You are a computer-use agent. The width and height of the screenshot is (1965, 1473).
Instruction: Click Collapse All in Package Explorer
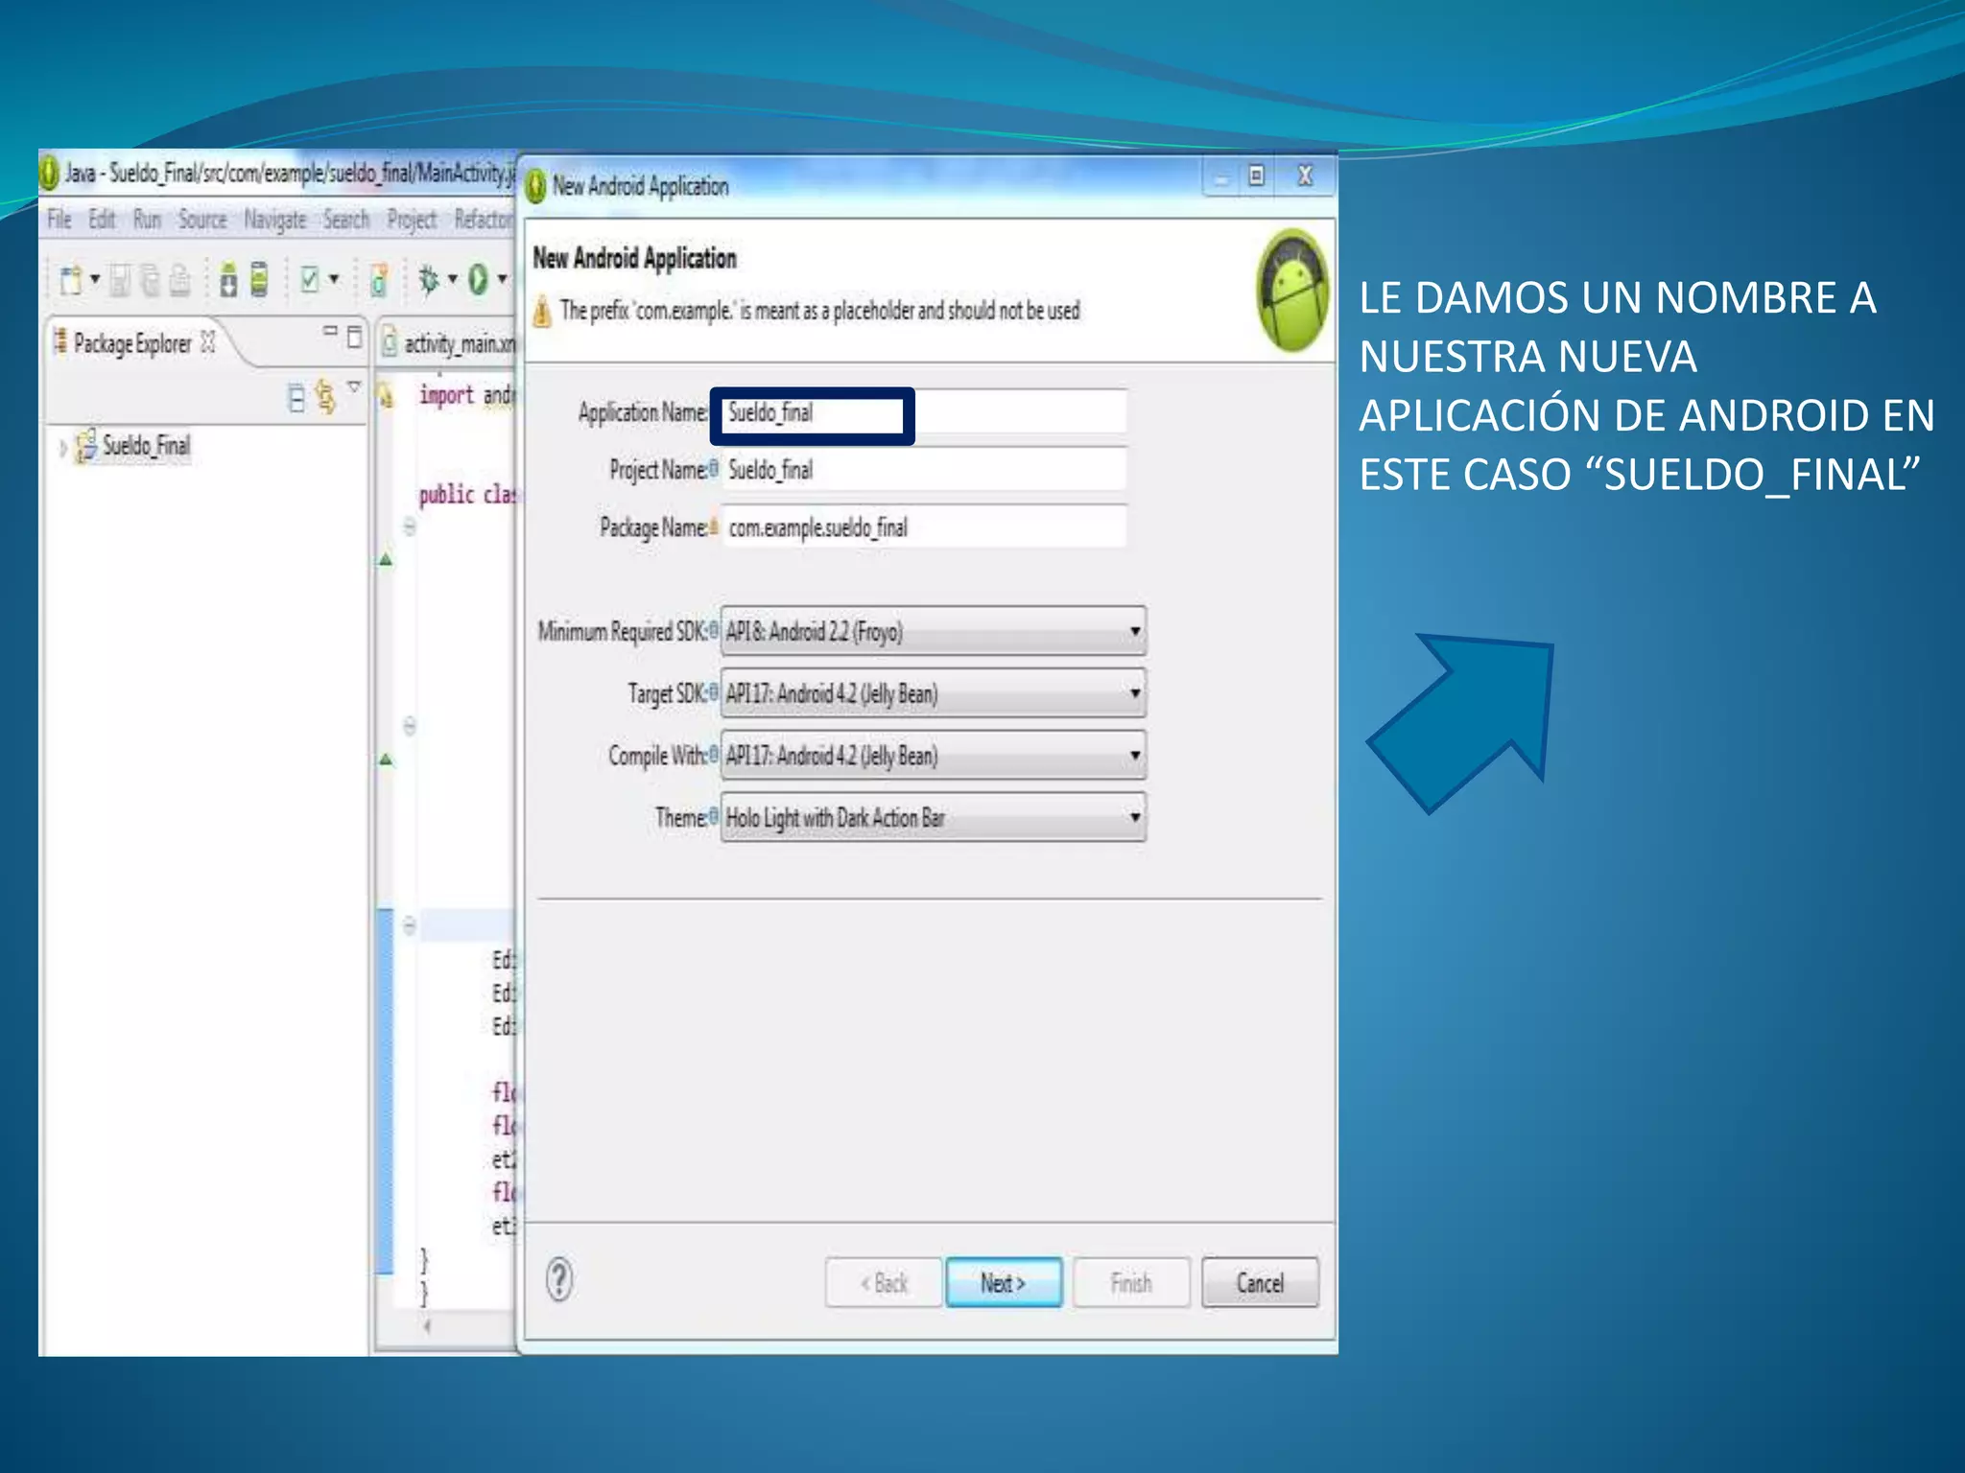[296, 396]
